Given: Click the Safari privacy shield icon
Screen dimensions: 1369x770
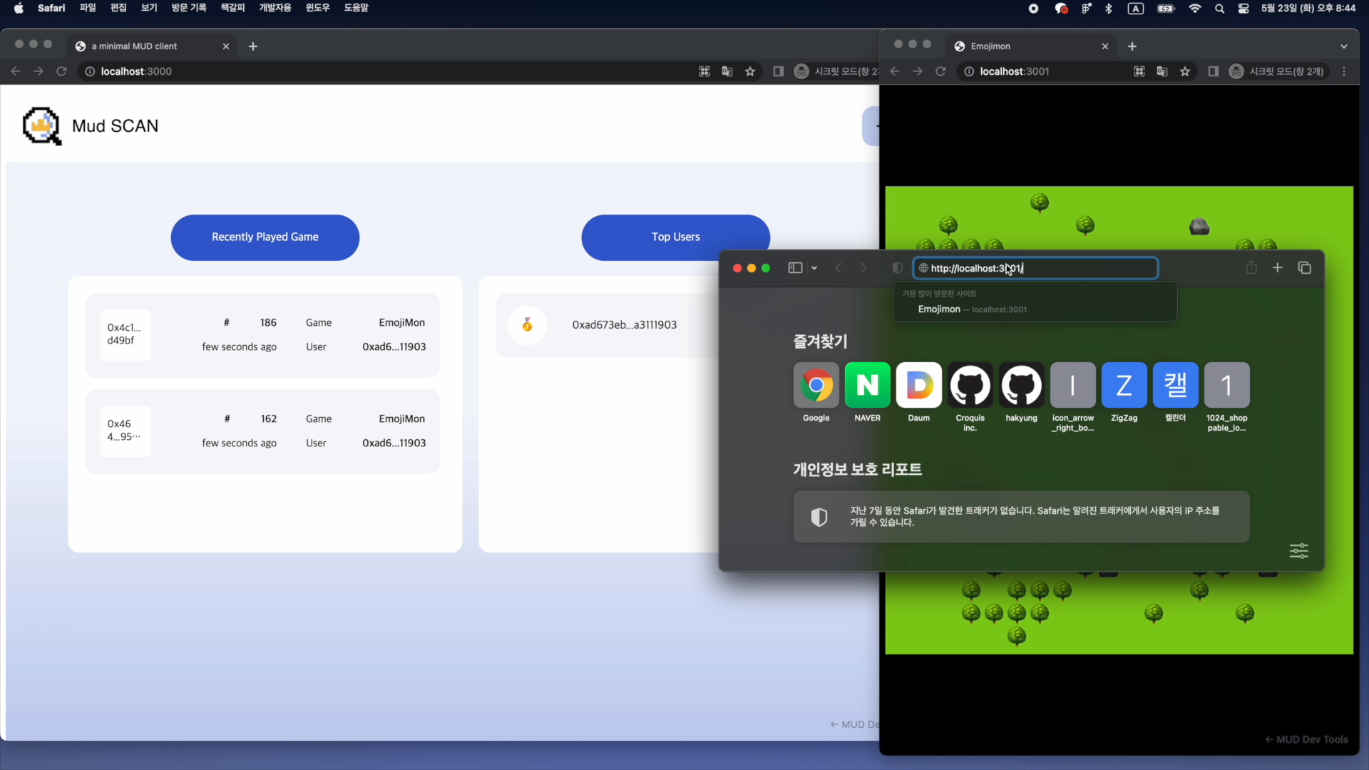Looking at the screenshot, I should (898, 268).
